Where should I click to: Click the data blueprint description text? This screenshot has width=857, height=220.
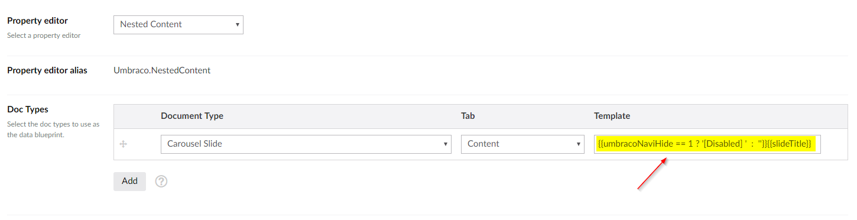point(53,130)
